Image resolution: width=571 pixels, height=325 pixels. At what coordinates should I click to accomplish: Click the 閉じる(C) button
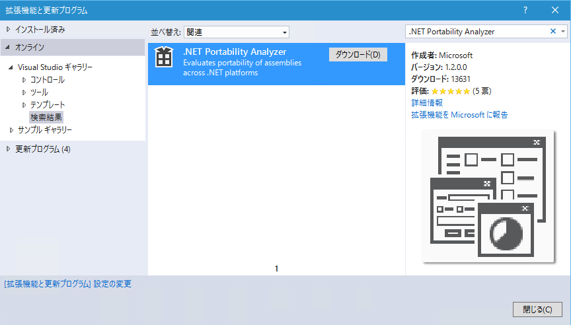pyautogui.click(x=537, y=309)
